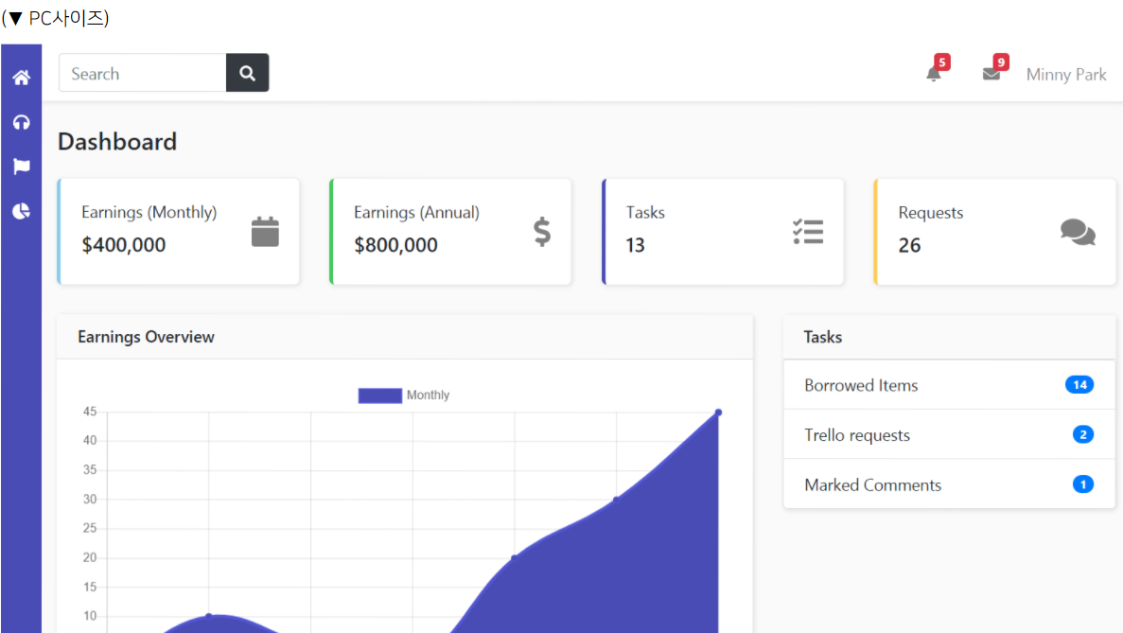The width and height of the screenshot is (1123, 633).
Task: Open the Requests 26 card
Action: click(994, 231)
